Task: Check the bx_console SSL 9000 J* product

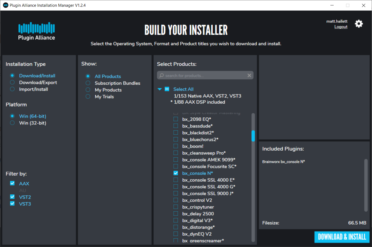Action: (x=176, y=193)
